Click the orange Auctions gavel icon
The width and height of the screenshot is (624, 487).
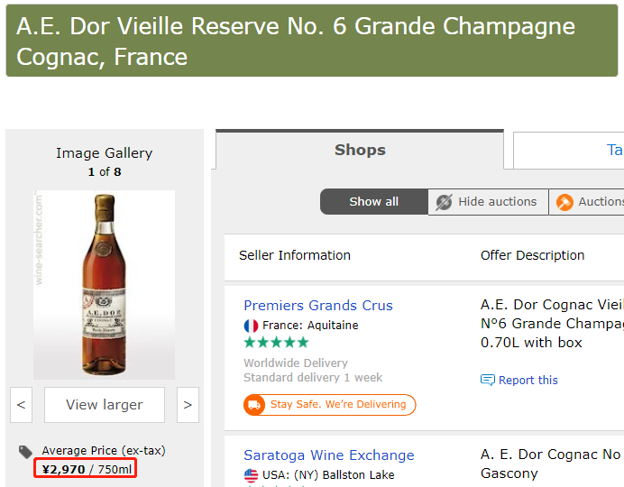(x=564, y=202)
